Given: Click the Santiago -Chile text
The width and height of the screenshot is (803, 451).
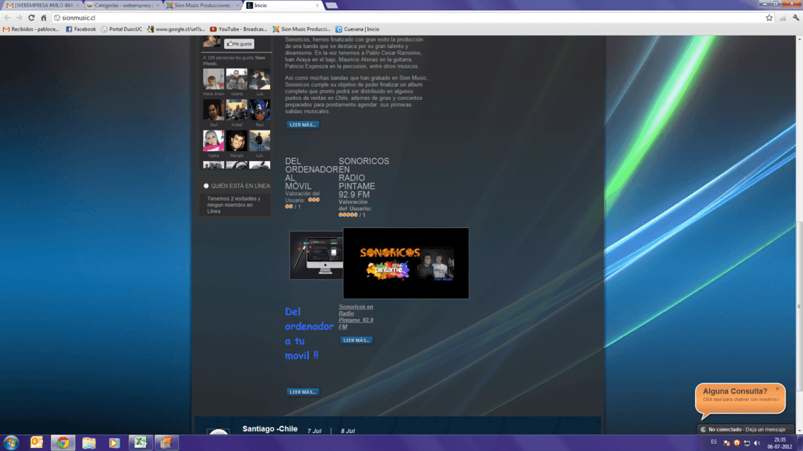Looking at the screenshot, I should coord(270,428).
